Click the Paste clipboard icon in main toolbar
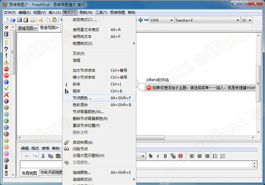 point(54,20)
